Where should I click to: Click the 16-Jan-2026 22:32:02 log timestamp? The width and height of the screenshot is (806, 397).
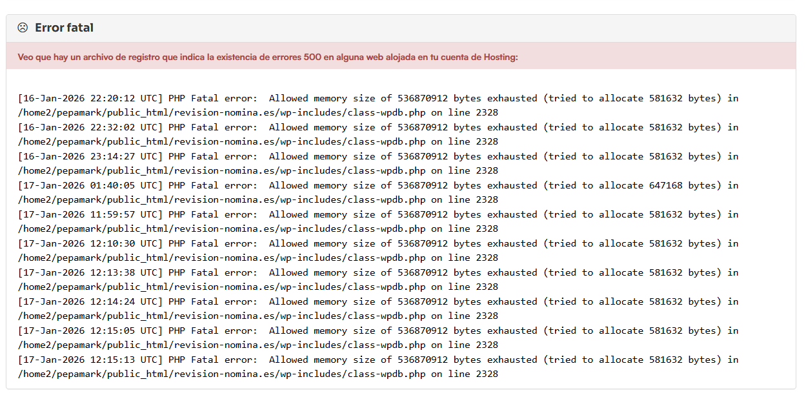[x=90, y=128]
